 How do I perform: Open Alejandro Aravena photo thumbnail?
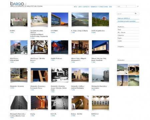point(19,75)
